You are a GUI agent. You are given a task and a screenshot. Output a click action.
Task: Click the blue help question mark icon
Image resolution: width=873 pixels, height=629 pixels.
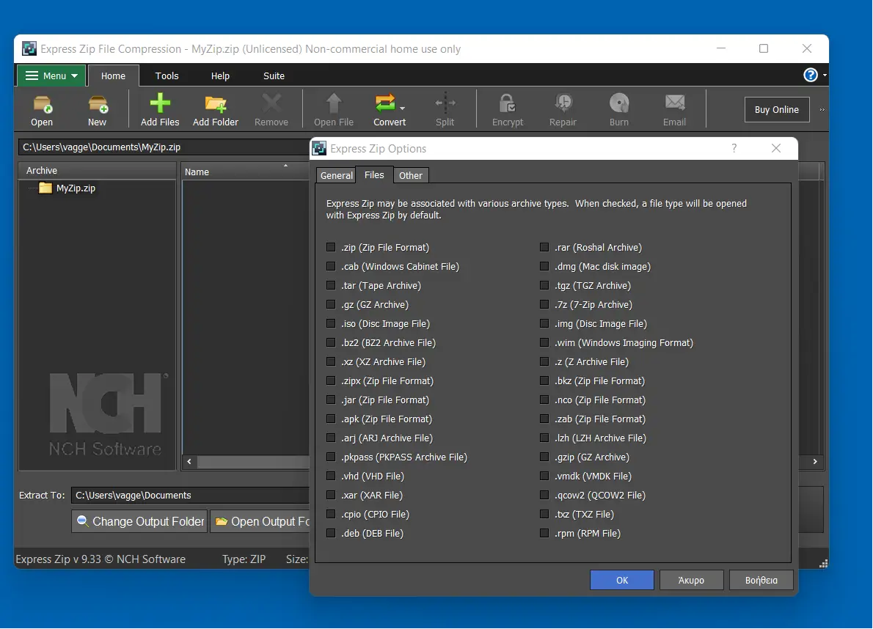point(811,75)
